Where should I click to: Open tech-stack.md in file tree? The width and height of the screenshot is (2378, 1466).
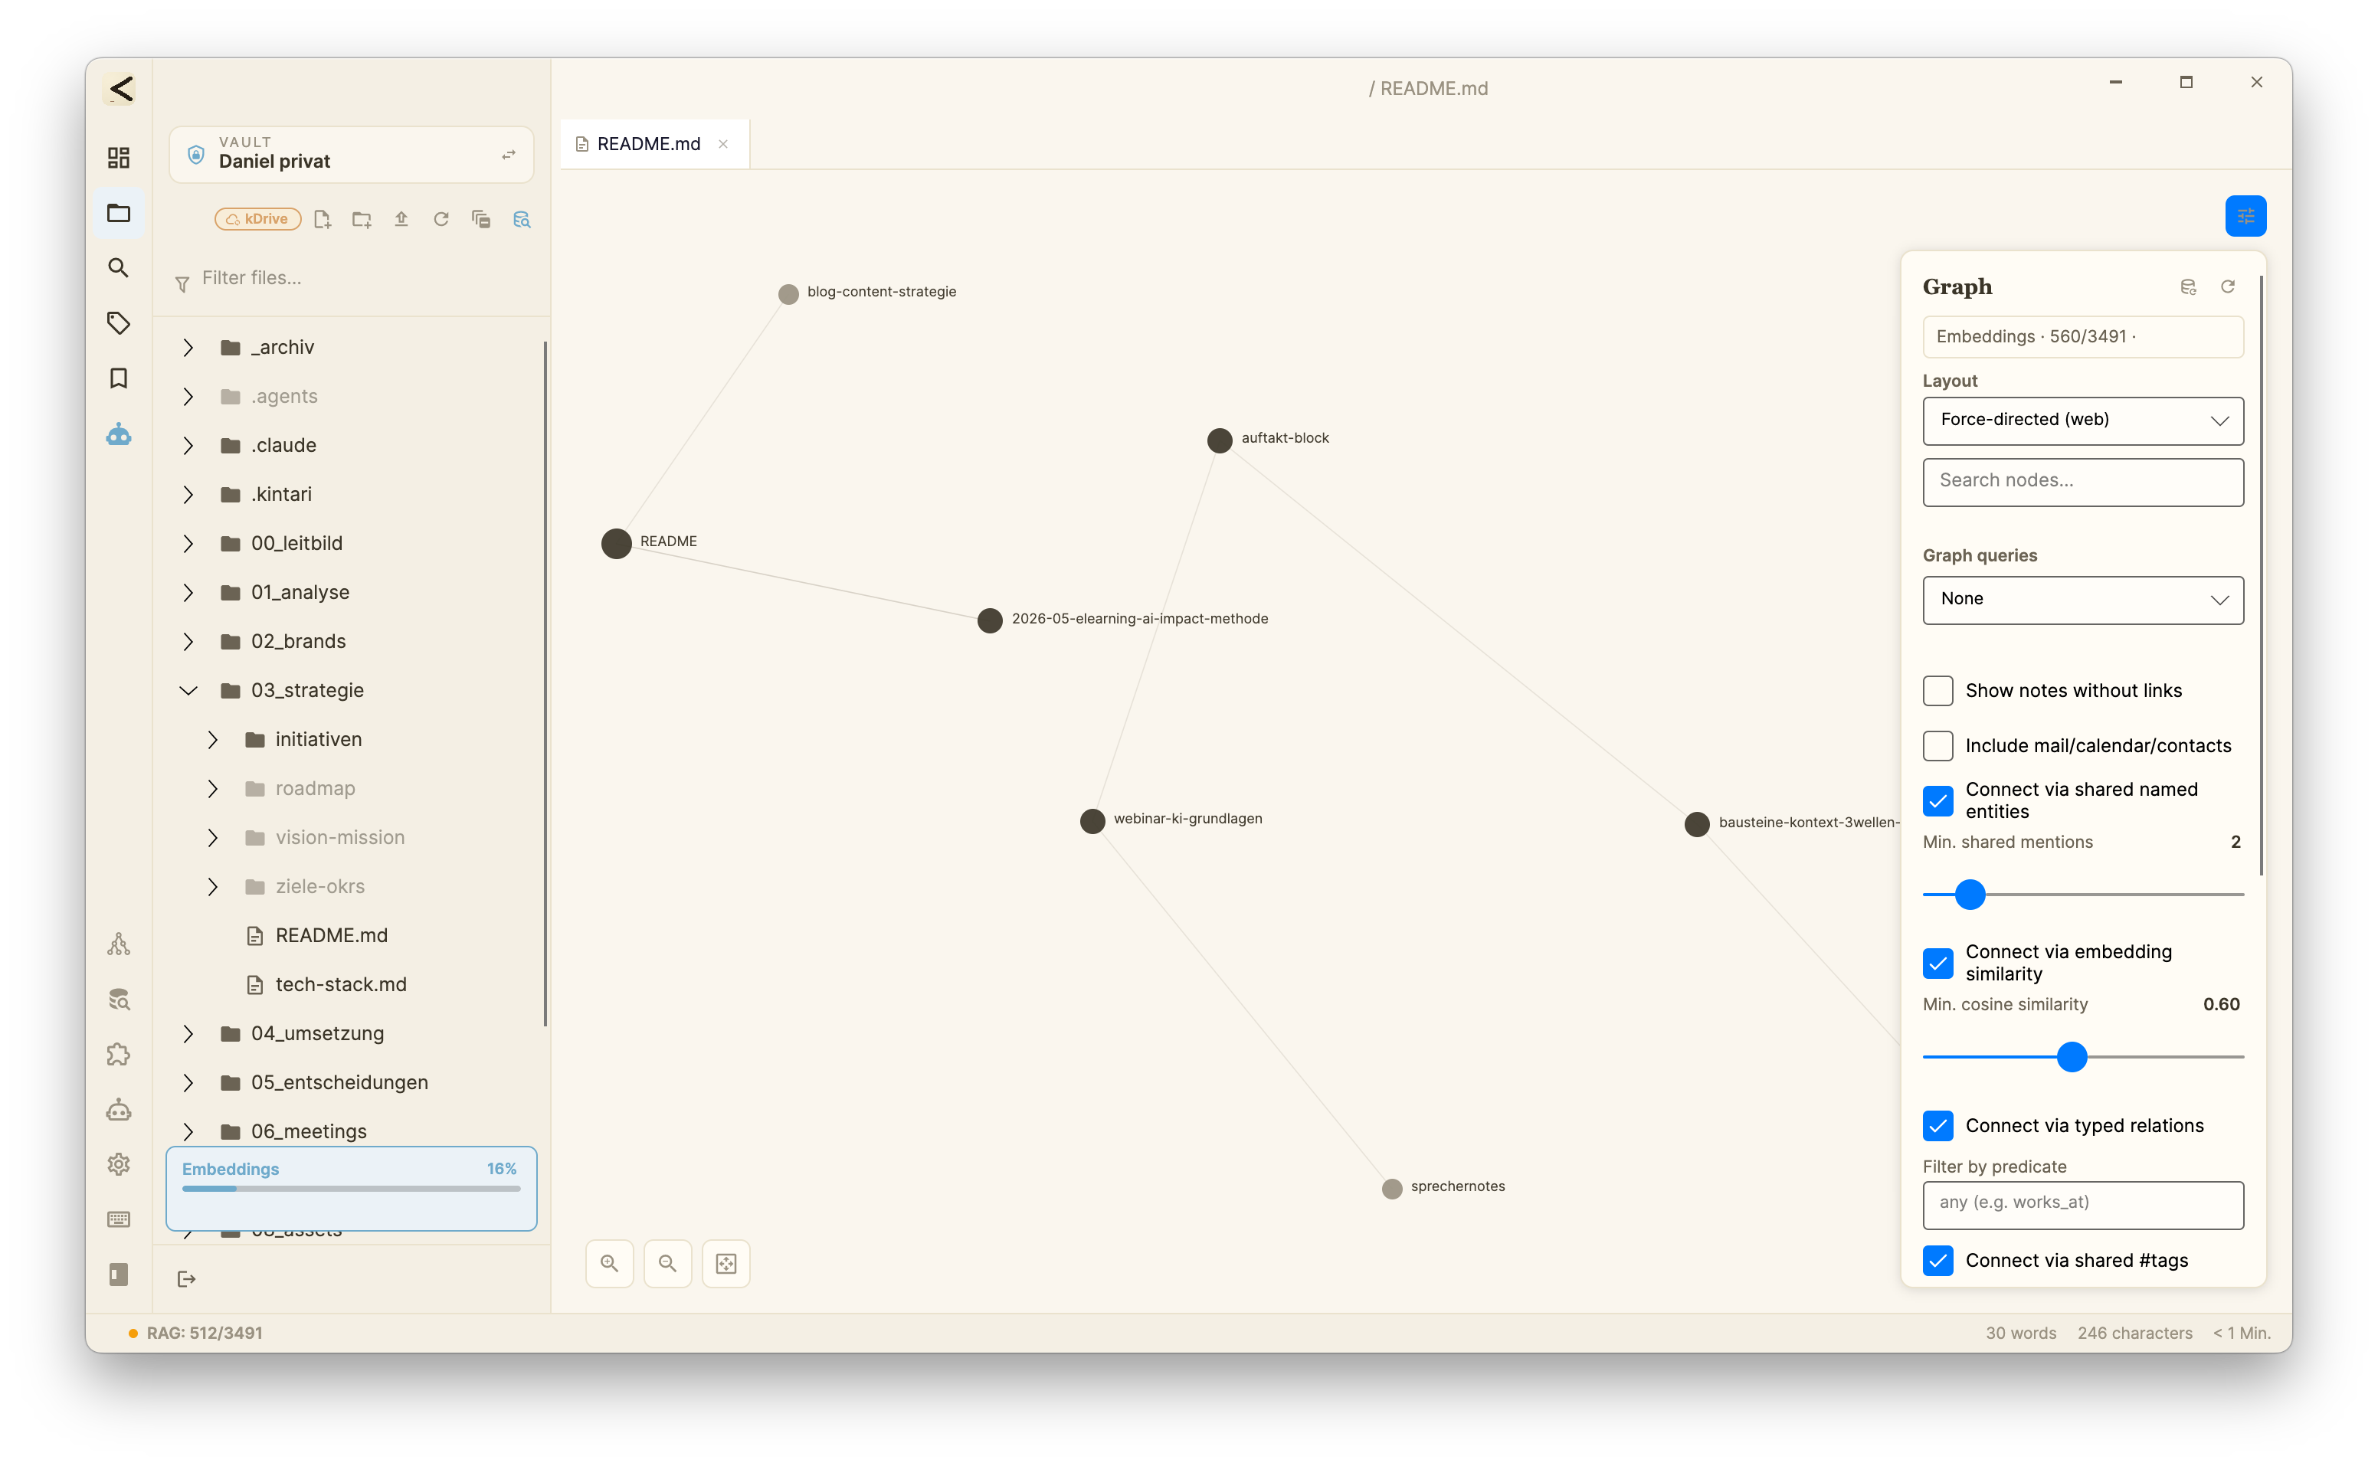(342, 984)
